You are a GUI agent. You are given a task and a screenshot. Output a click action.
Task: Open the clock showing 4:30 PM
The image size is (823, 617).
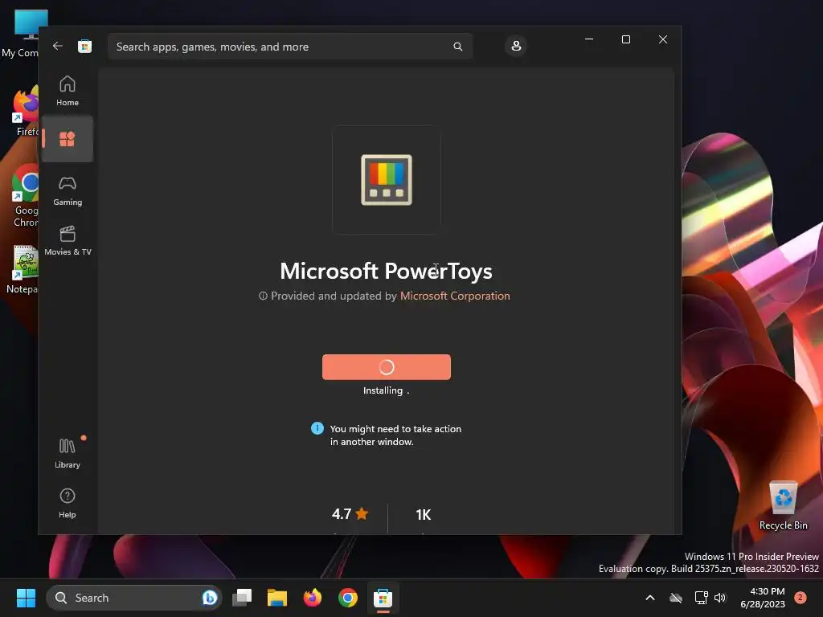click(763, 598)
